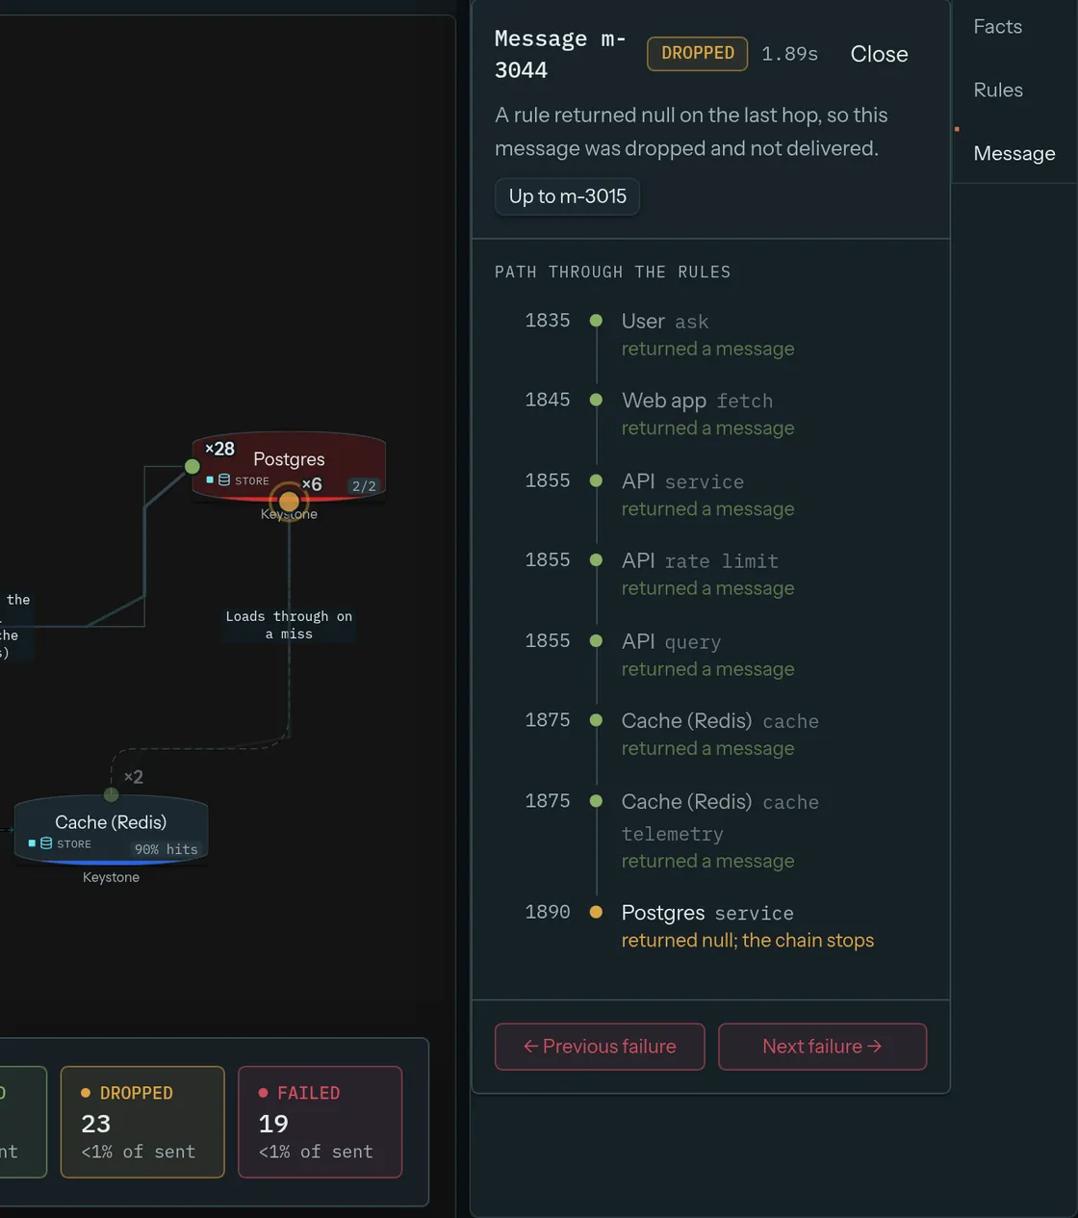Switch to the Rules tab
Viewport: 1078px width, 1218px height.
[998, 91]
